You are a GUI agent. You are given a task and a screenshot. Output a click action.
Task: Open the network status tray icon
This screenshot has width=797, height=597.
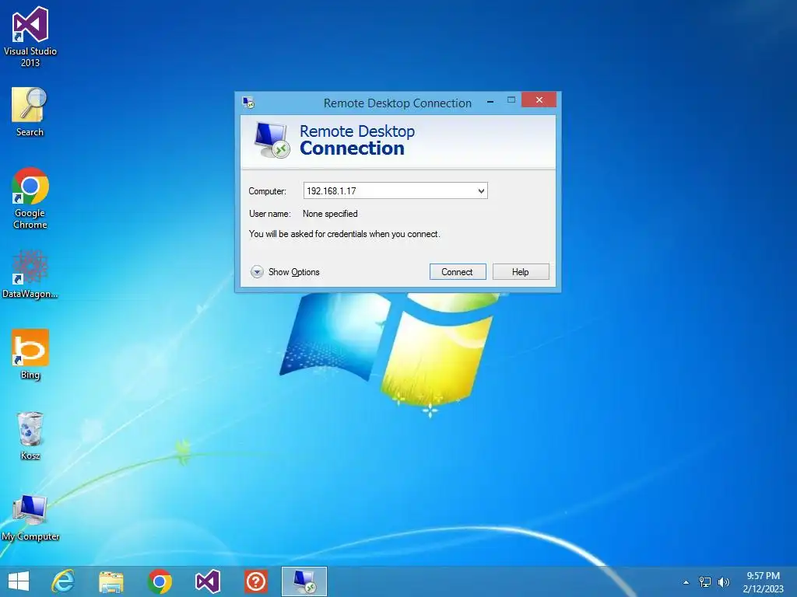click(x=705, y=582)
